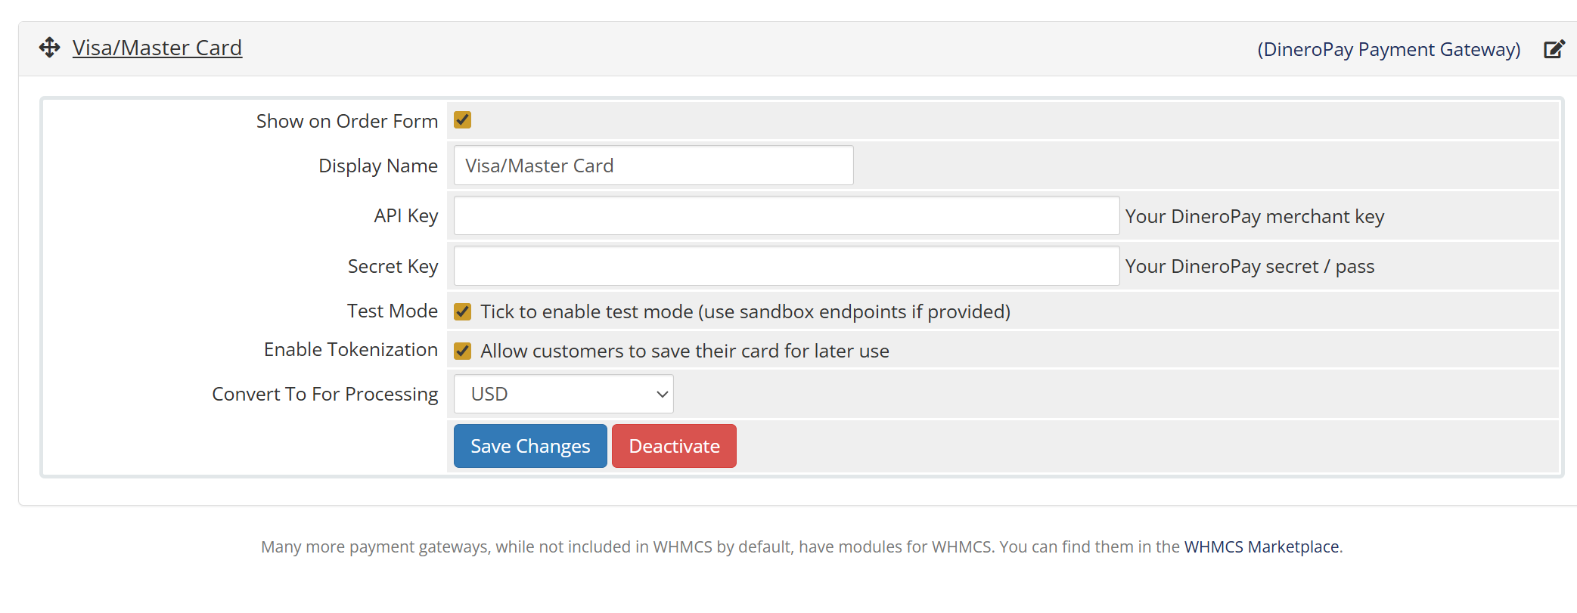Disable the Test Mode checkbox
The width and height of the screenshot is (1577, 613).
(462, 311)
